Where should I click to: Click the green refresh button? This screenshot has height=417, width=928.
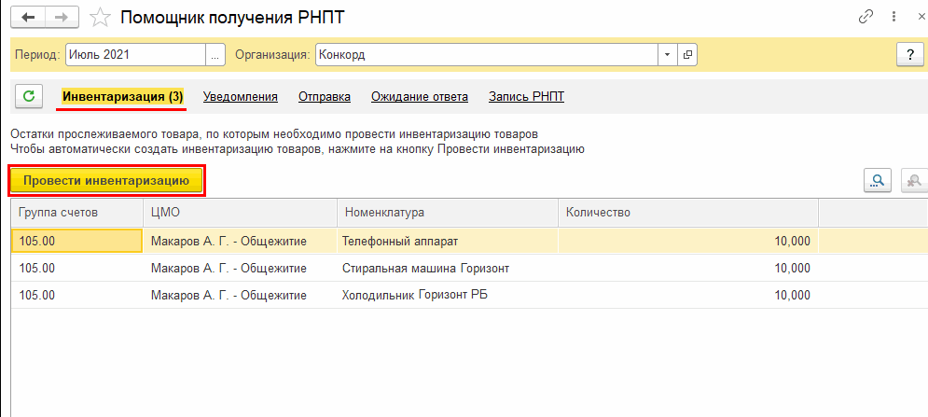tap(30, 96)
